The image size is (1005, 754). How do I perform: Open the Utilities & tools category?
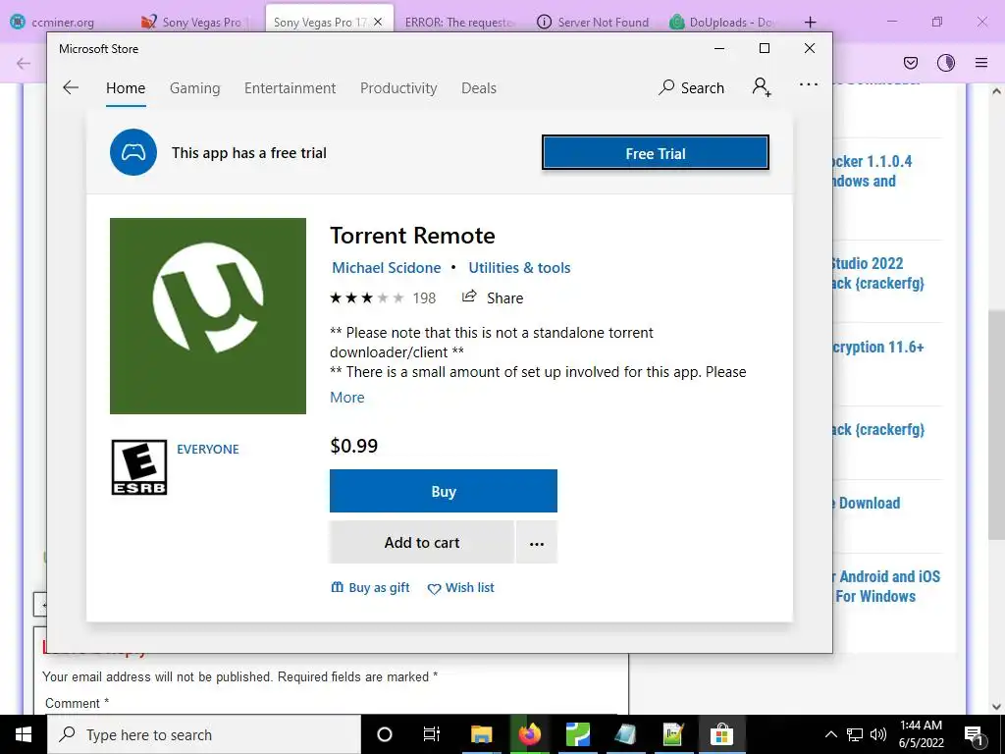(x=519, y=268)
